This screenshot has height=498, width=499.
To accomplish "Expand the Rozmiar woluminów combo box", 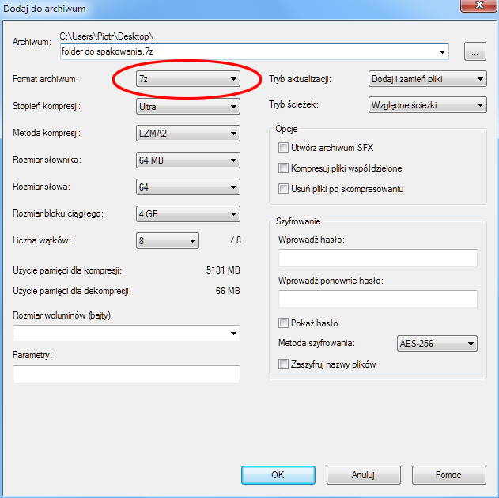I will pos(126,334).
